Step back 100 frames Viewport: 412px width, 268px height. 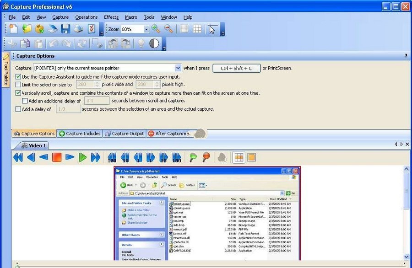click(x=112, y=157)
